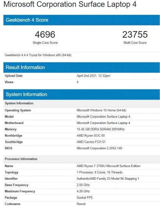The width and height of the screenshot is (160, 206).
Task: Click the Operating System label
Action: (x=18, y=110)
